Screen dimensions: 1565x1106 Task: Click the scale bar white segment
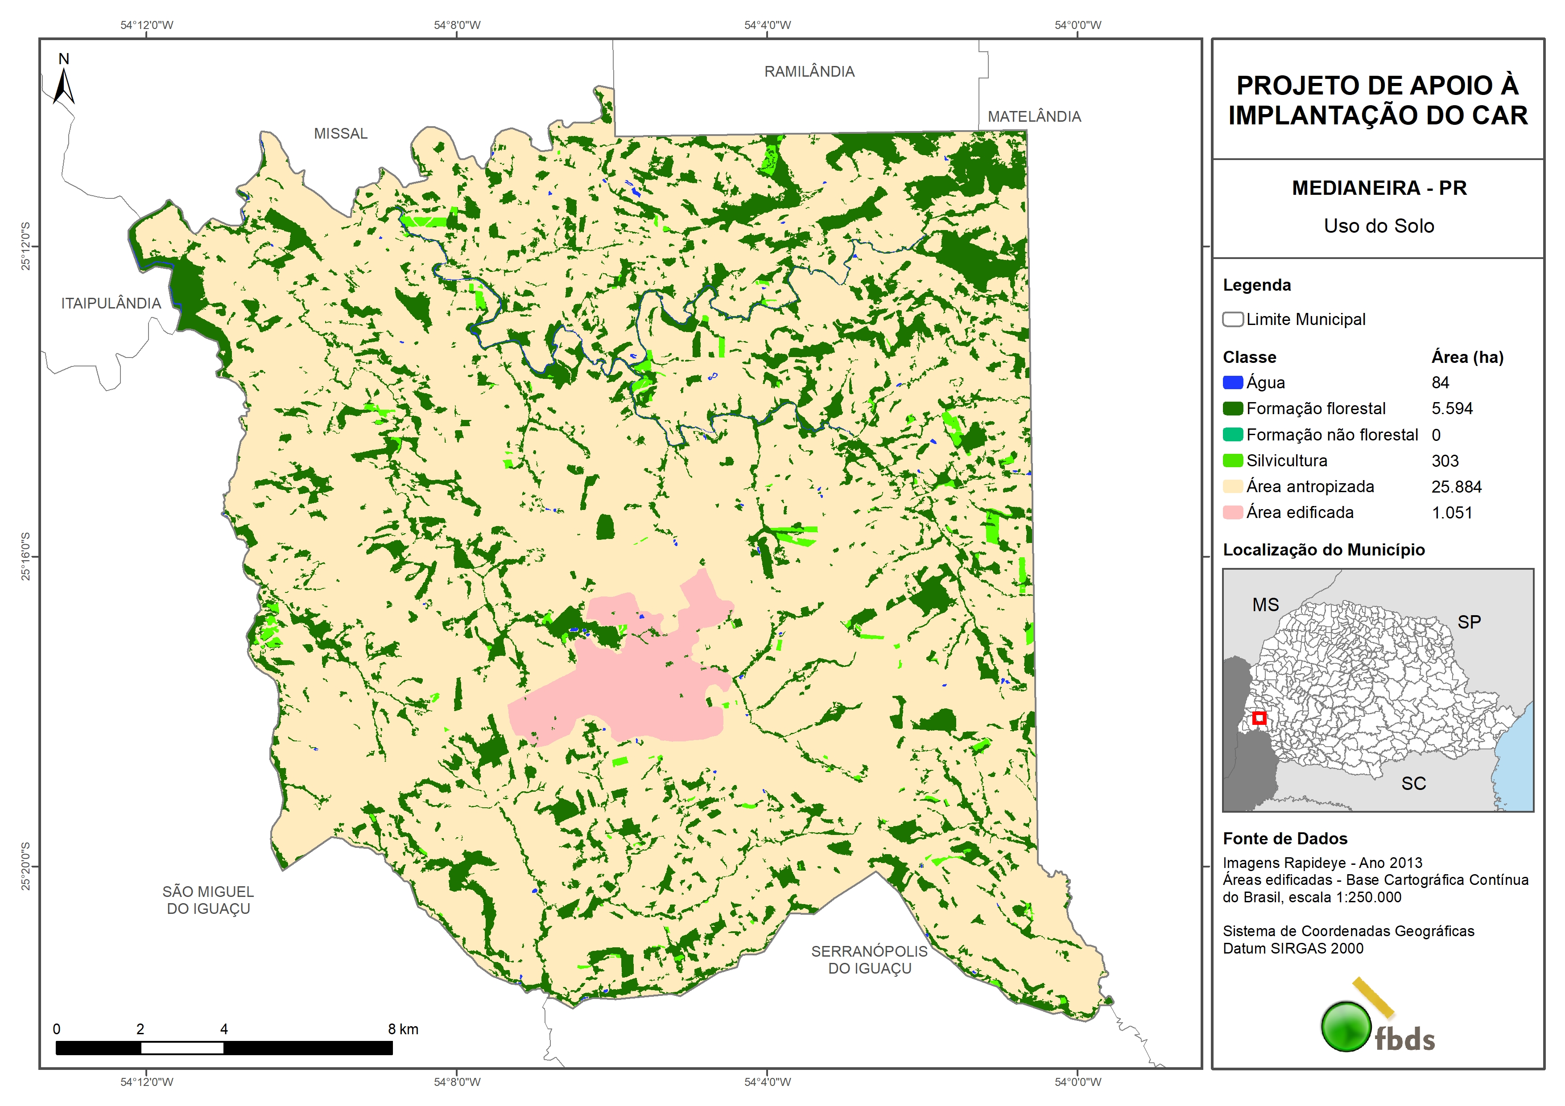click(182, 1048)
